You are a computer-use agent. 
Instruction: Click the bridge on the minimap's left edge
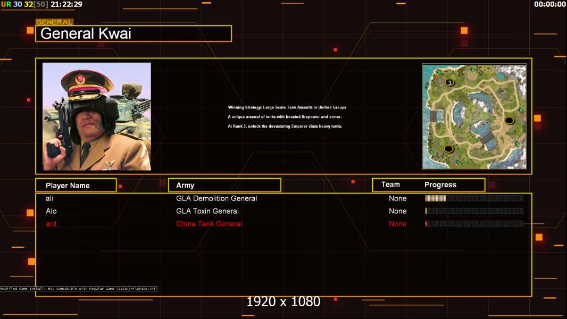433,116
